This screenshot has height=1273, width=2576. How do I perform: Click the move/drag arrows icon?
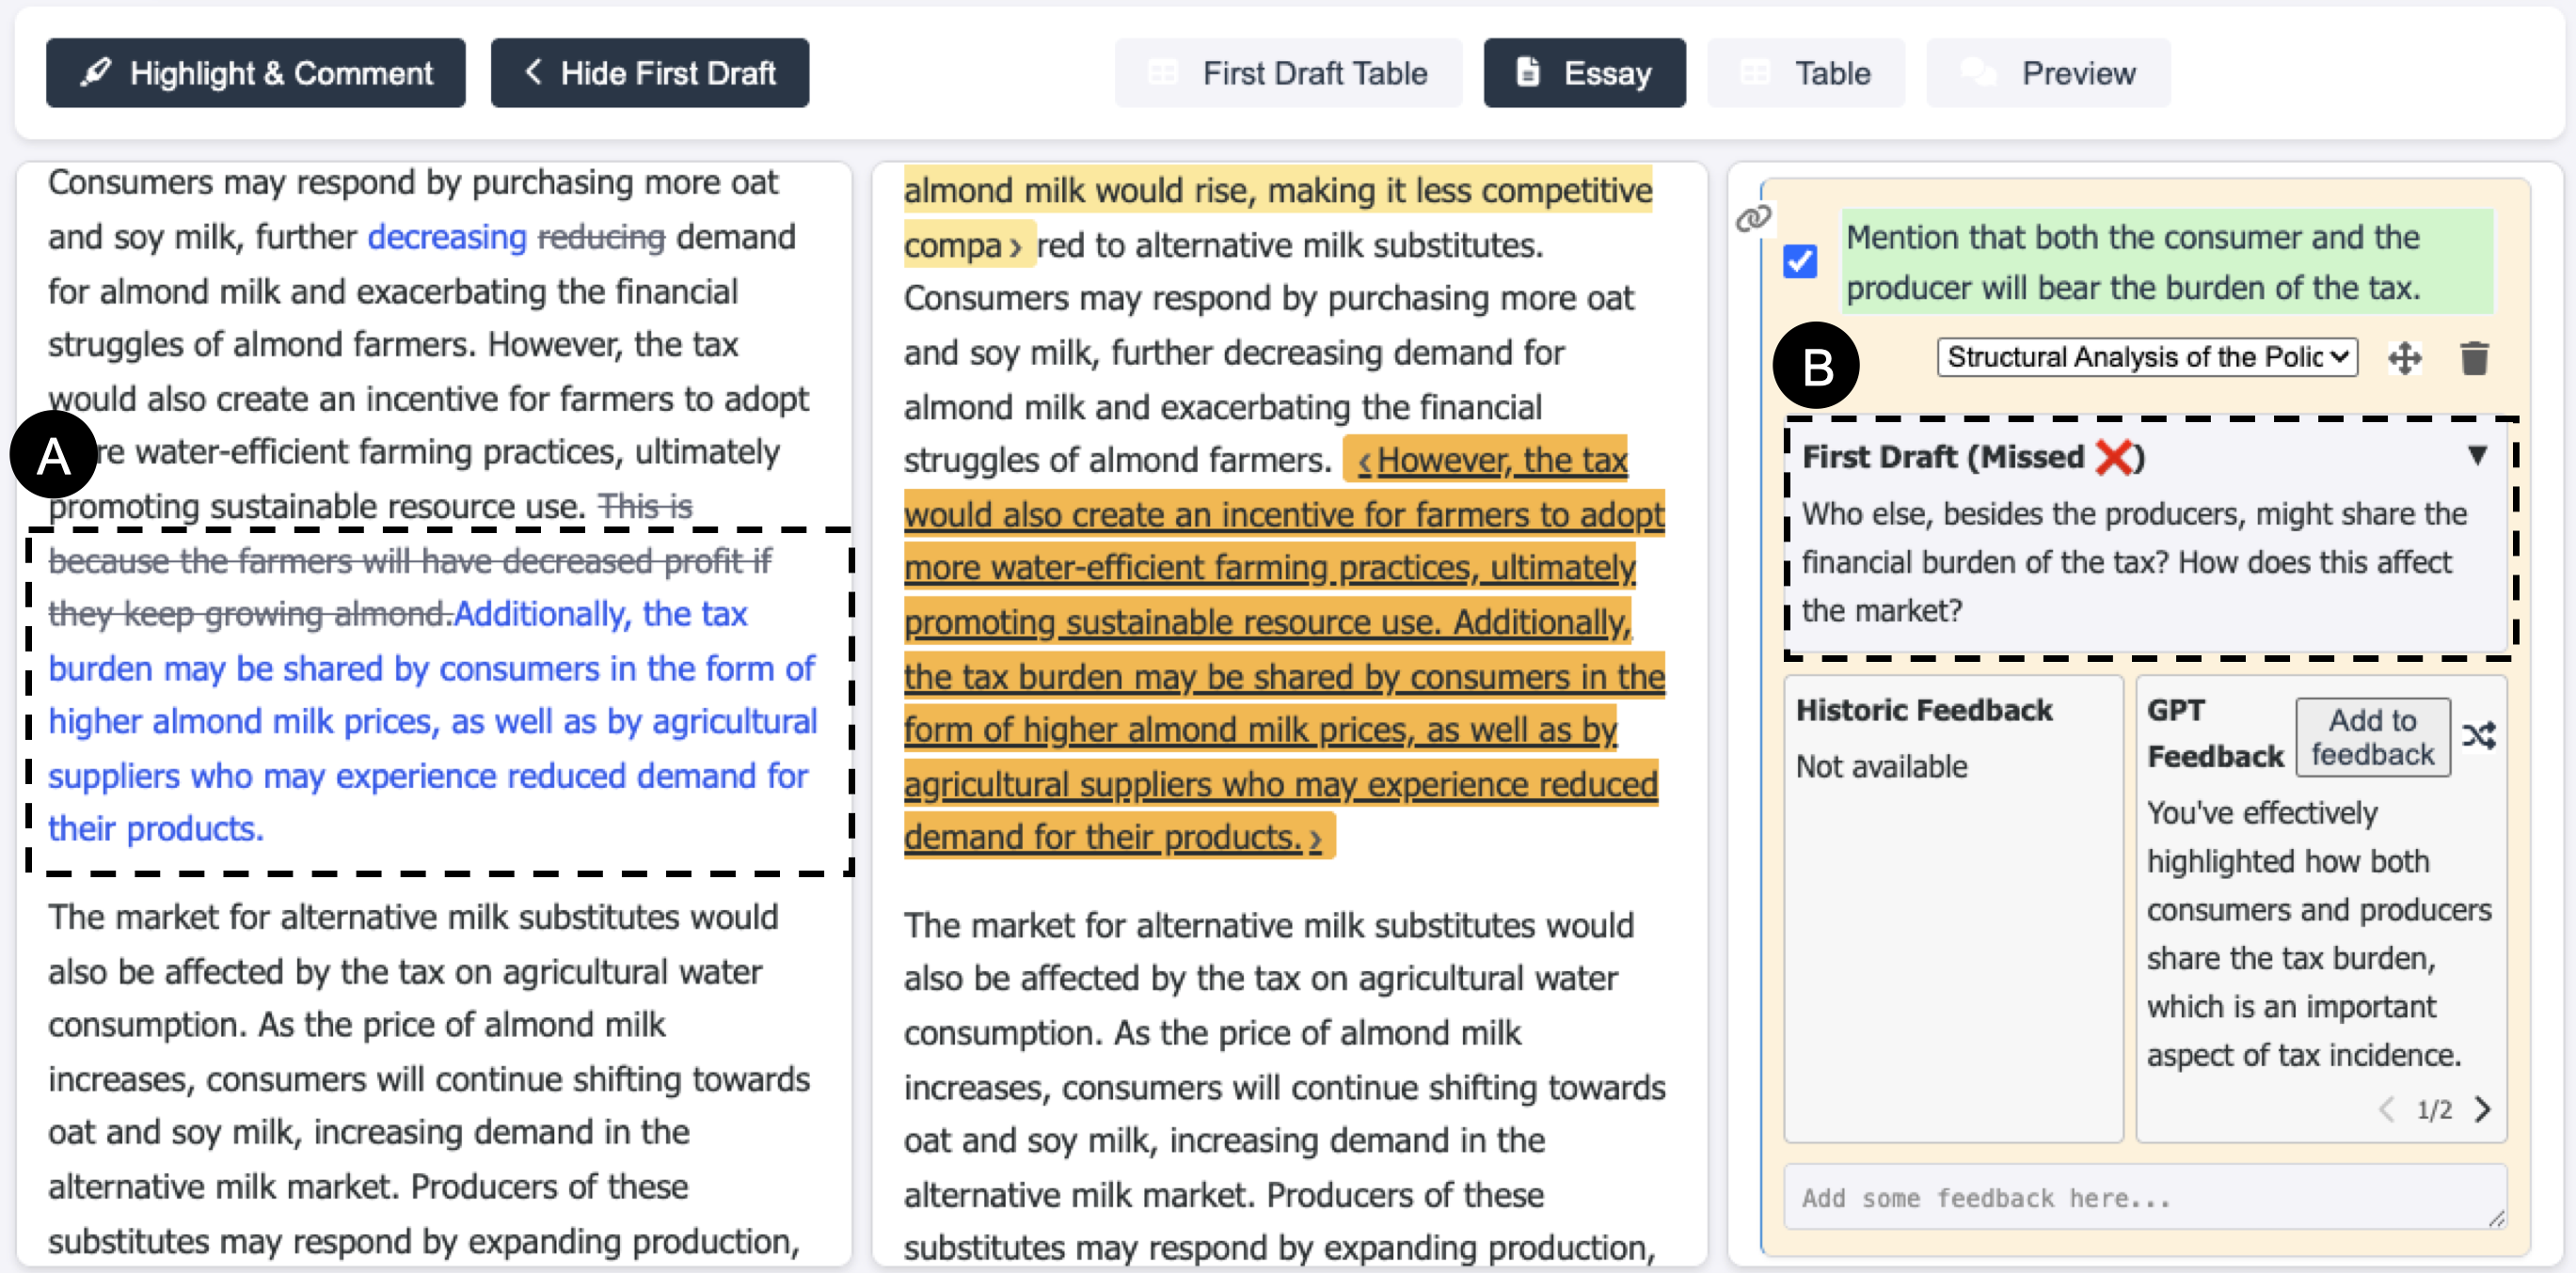2405,357
